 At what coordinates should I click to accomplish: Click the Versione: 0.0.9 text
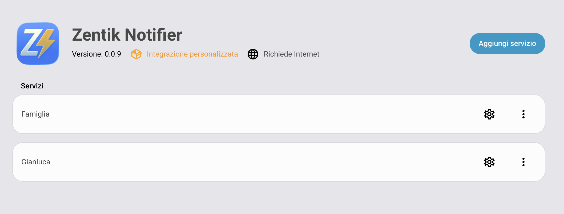click(x=96, y=54)
